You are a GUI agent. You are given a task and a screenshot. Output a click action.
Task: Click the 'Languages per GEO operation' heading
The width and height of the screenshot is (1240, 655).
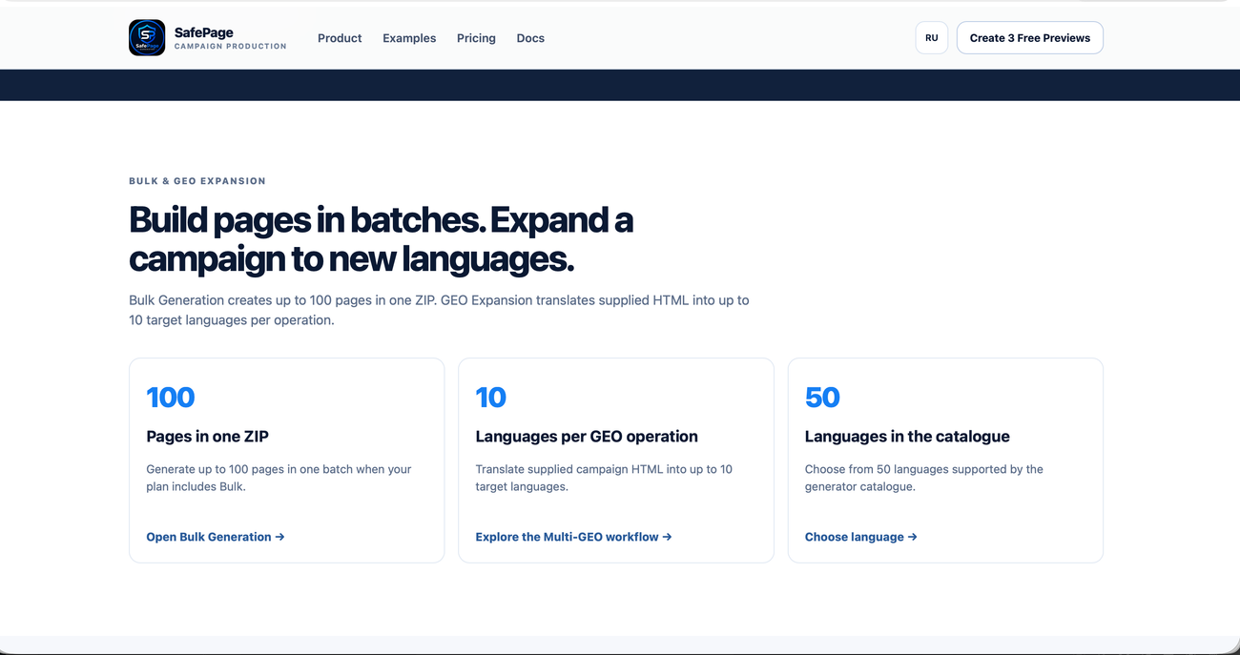click(587, 437)
